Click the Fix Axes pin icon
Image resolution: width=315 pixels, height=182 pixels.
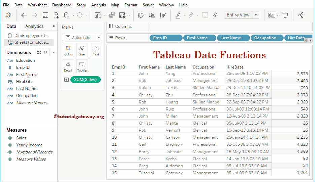[215, 15]
